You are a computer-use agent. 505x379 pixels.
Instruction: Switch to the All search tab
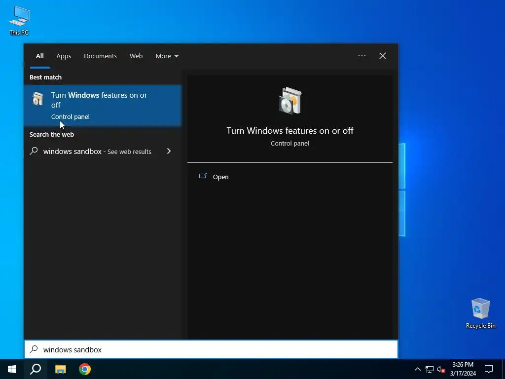[39, 56]
